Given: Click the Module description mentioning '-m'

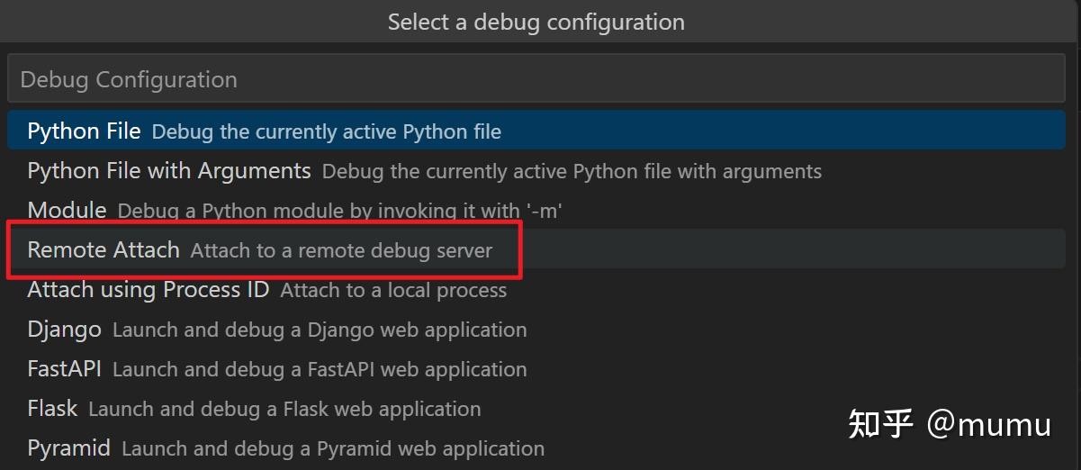Looking at the screenshot, I should tap(340, 212).
